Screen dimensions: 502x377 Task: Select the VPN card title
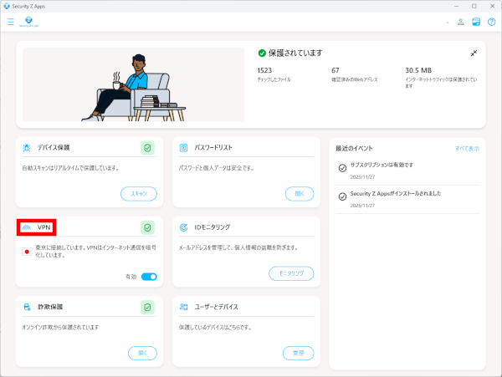point(44,227)
